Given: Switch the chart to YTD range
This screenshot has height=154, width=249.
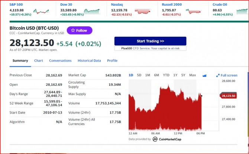Looking at the screenshot, I should [x=166, y=75].
